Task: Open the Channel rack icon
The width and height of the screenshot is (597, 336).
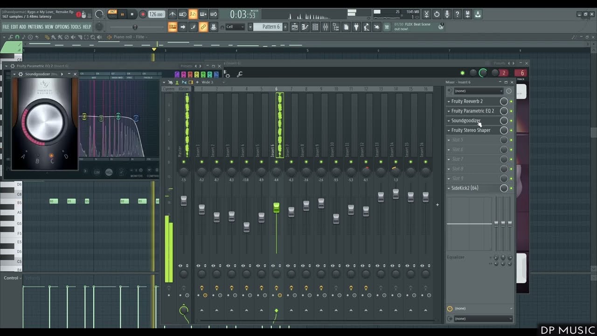Action: 315,27
